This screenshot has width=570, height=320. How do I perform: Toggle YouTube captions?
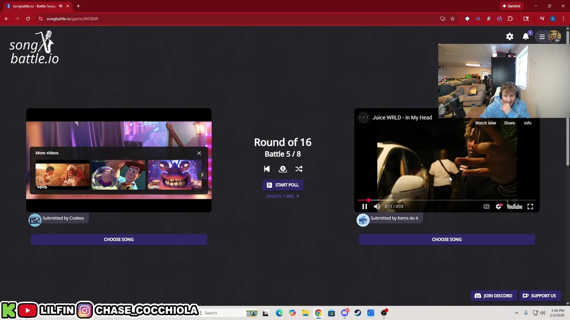[486, 206]
